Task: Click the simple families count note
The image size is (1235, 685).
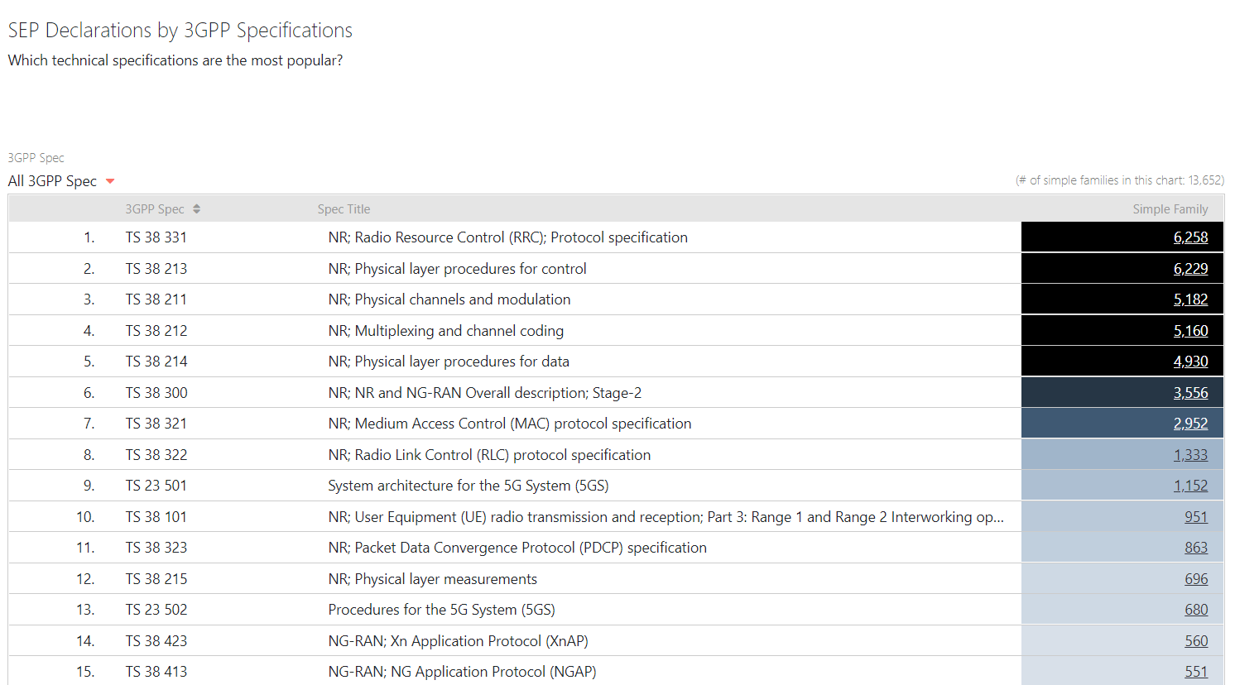Action: tap(1120, 180)
